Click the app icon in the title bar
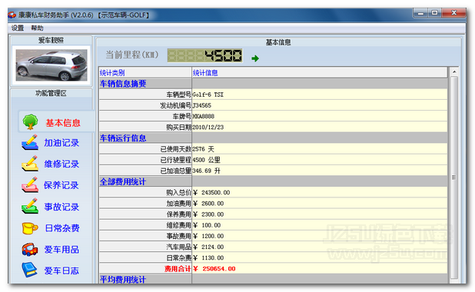This screenshot has height=292, width=475. [x=12, y=15]
